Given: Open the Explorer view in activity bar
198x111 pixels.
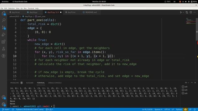Looking at the screenshot, I should click(3, 13).
